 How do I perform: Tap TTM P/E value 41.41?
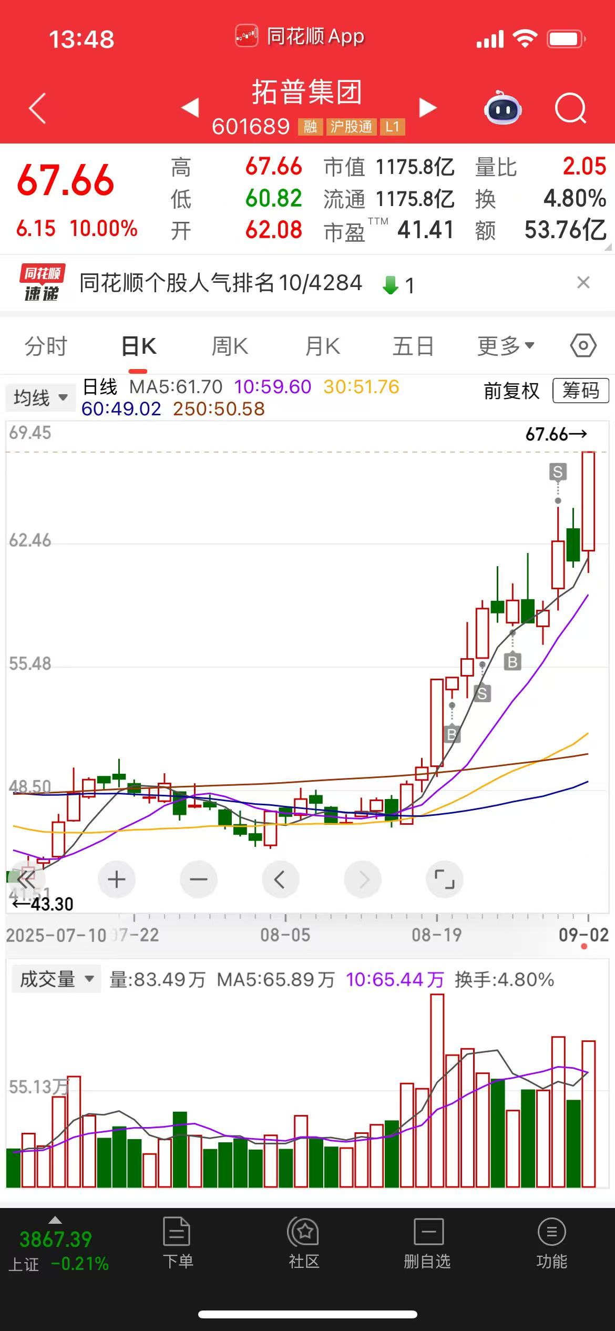pos(425,230)
